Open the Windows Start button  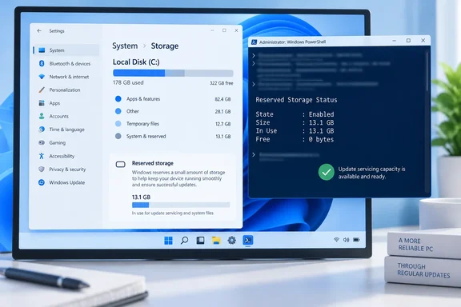[x=168, y=241]
